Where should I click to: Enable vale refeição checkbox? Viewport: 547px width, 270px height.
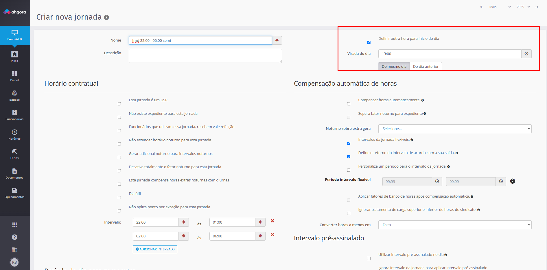pos(119,131)
